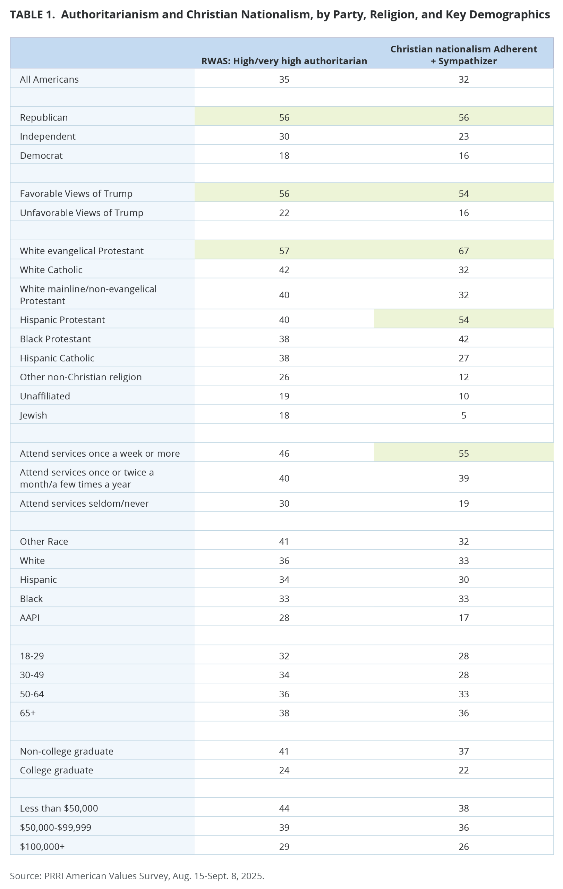Screen dimensions: 563x889
Task: Click the Republican row label
Action: point(44,117)
